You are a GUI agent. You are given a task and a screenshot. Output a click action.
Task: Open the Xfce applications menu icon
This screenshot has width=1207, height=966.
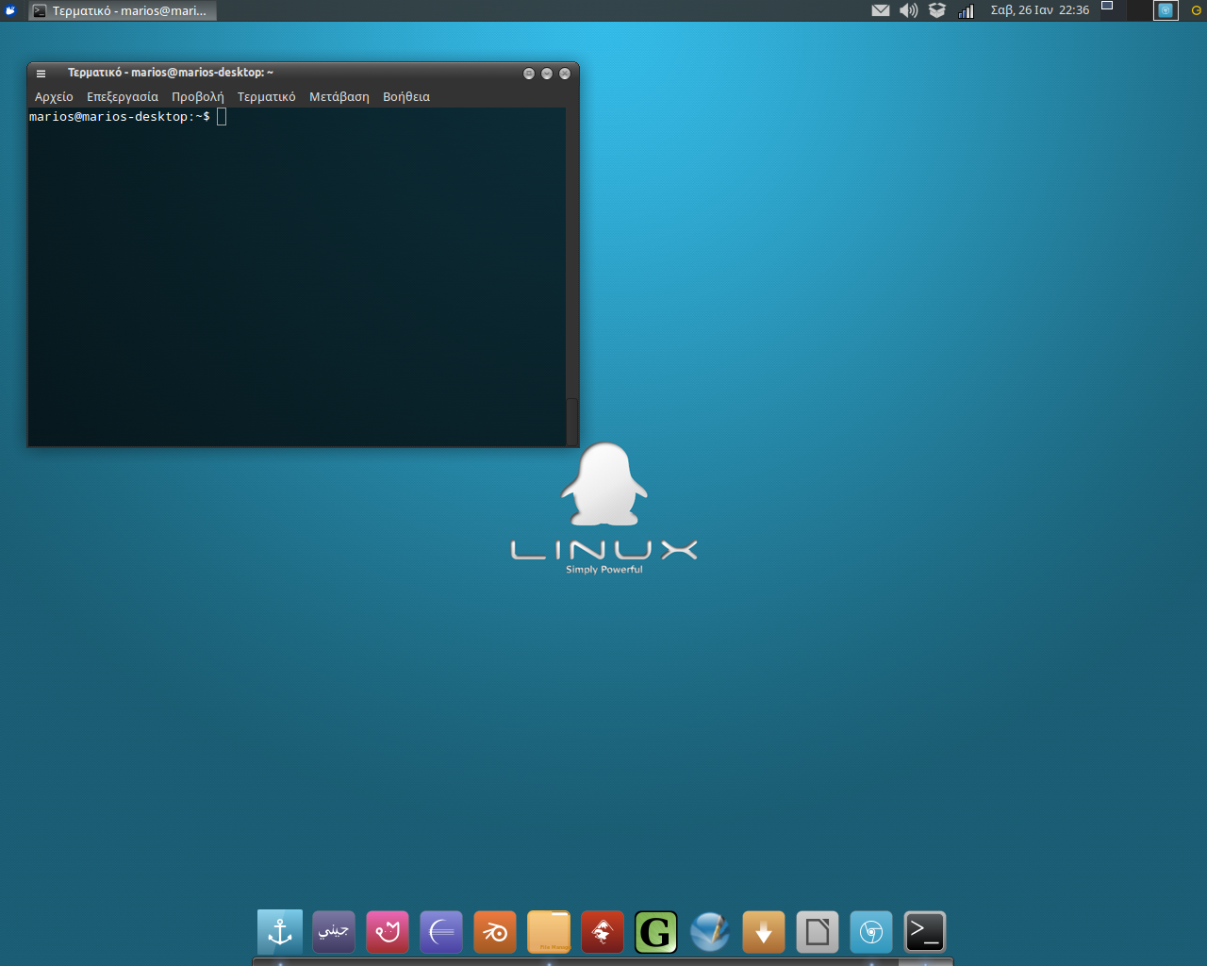[x=10, y=10]
